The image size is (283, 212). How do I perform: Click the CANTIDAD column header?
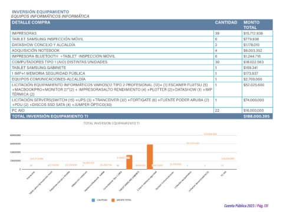(226, 22)
